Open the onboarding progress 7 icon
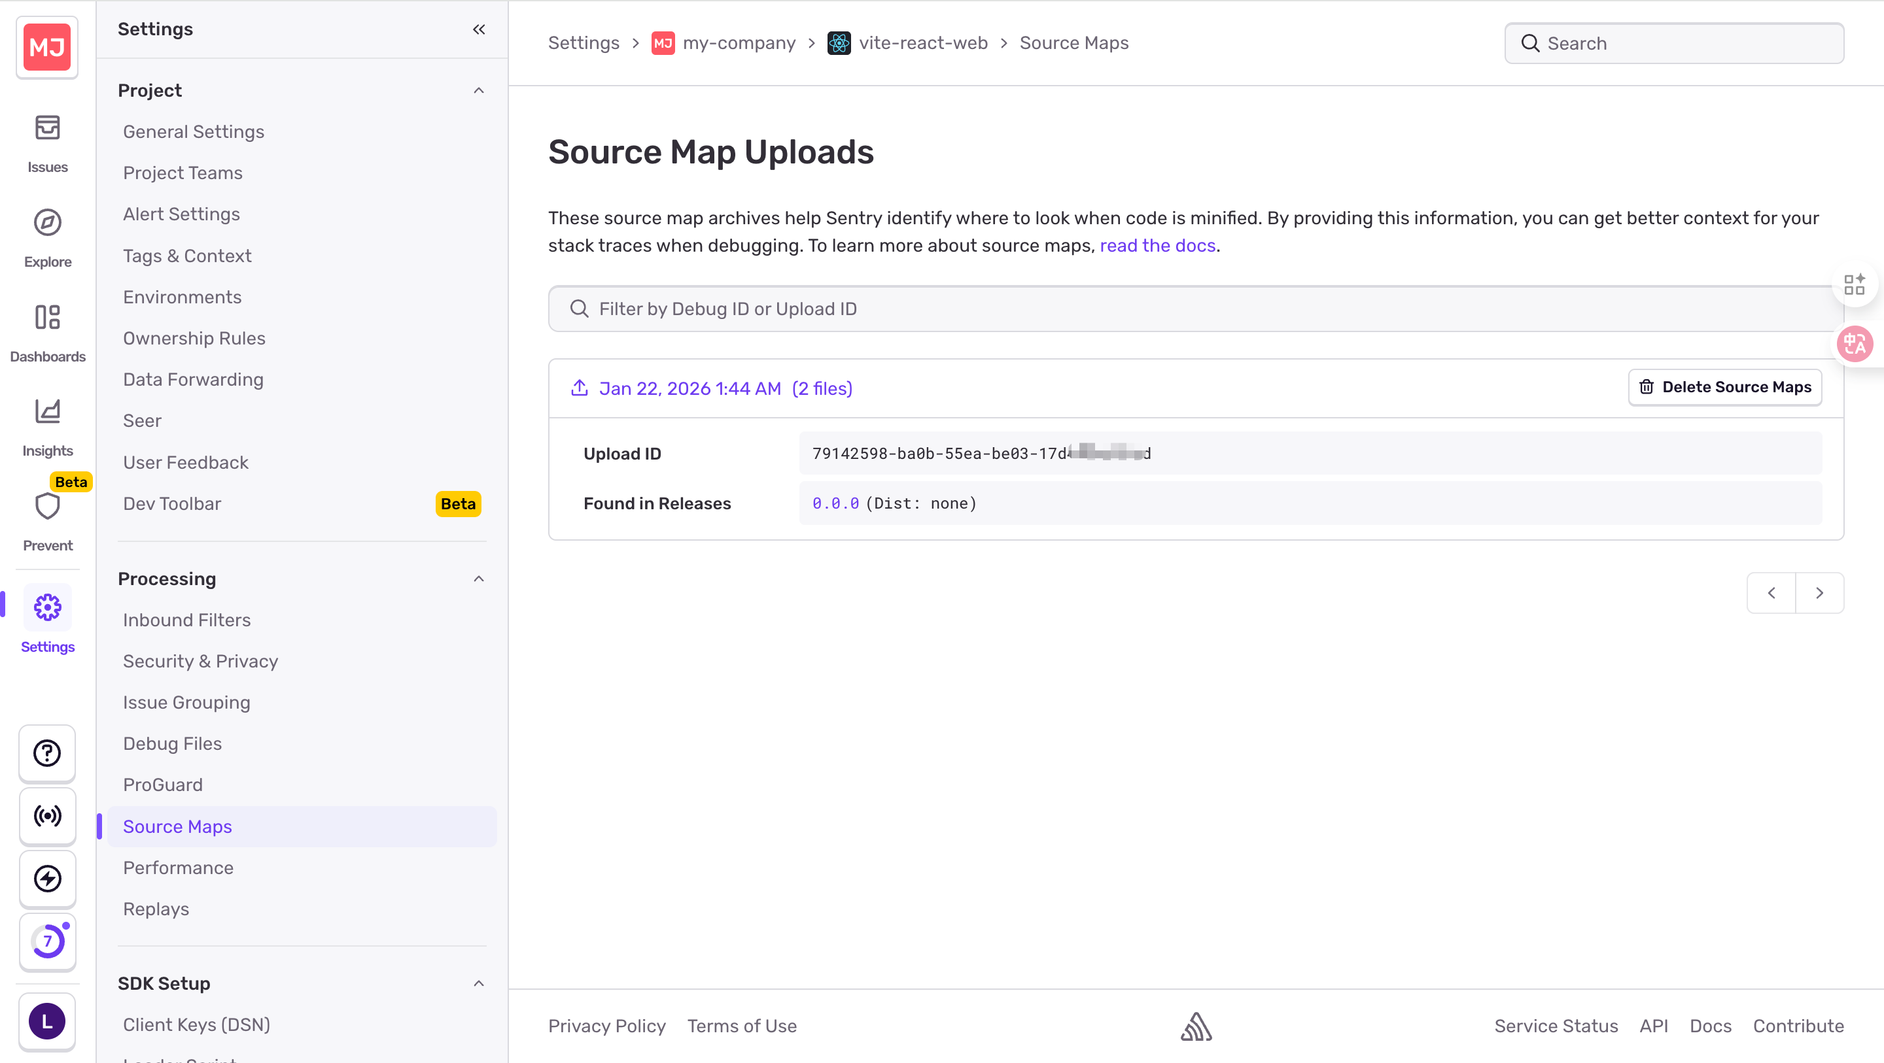The height and width of the screenshot is (1063, 1884). coord(48,941)
